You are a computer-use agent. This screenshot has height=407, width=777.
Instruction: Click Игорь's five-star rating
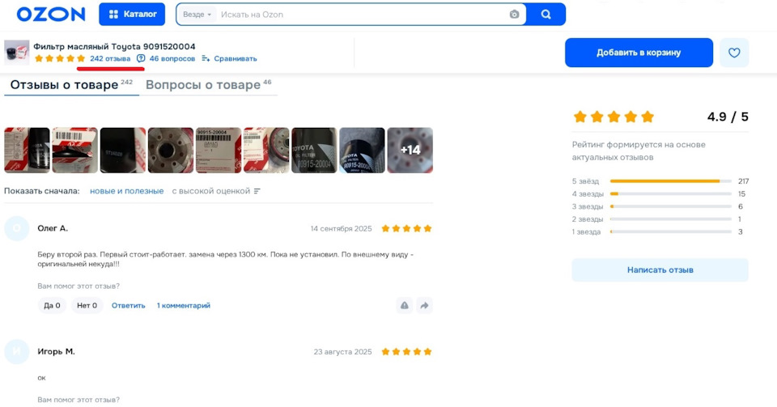click(x=406, y=351)
